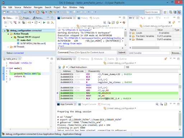
Task: Collapse Thread 194 #1 stopped node
Action: pyautogui.click(x=11, y=37)
